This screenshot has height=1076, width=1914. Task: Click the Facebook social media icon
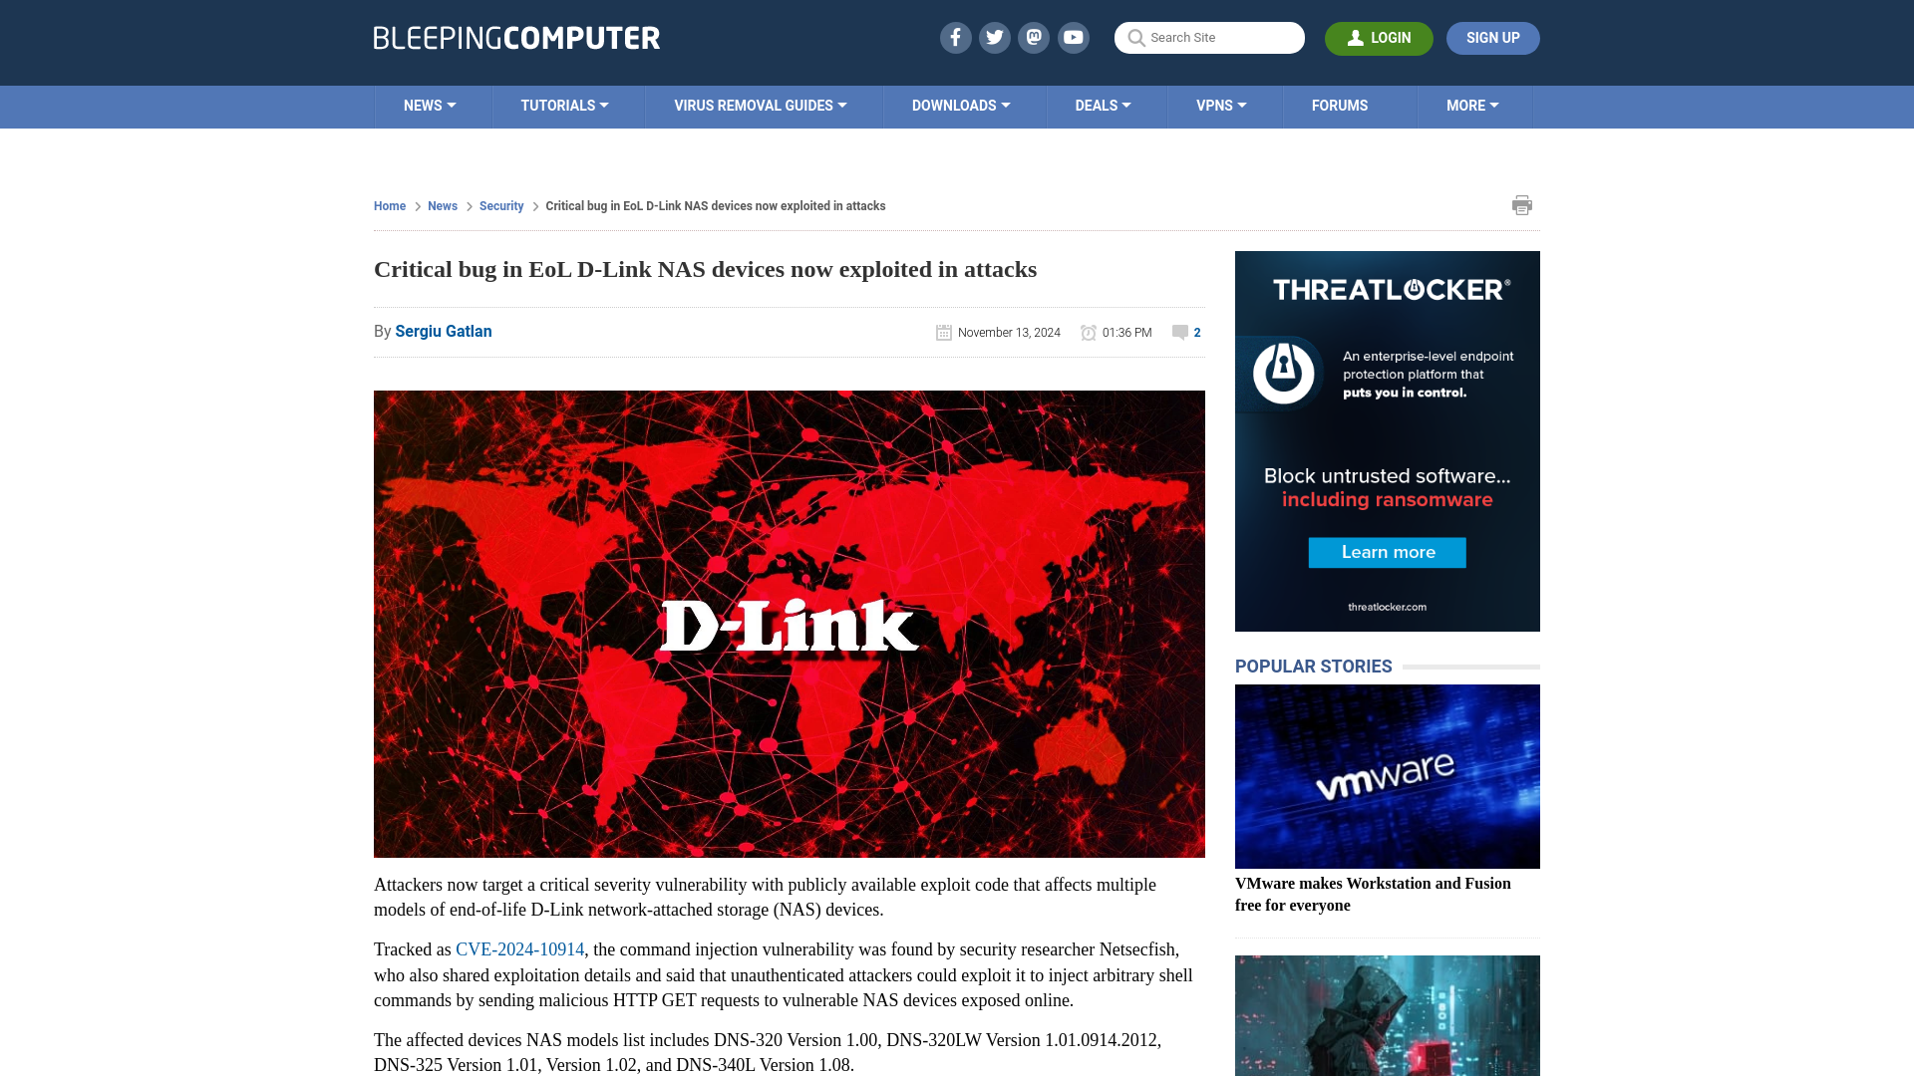[x=954, y=37]
